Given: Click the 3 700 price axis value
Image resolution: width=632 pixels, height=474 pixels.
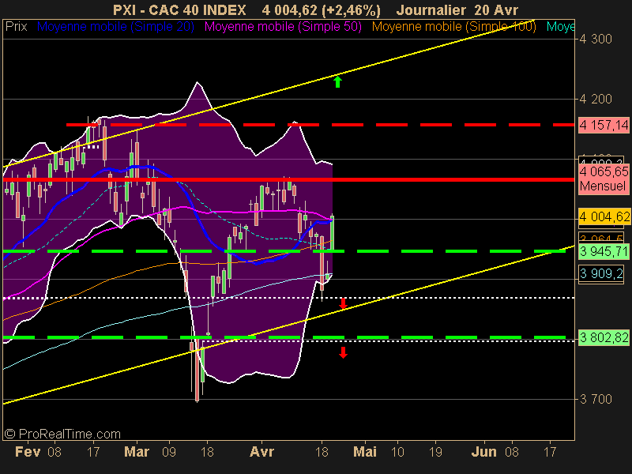Looking at the screenshot, I should click(x=596, y=399).
